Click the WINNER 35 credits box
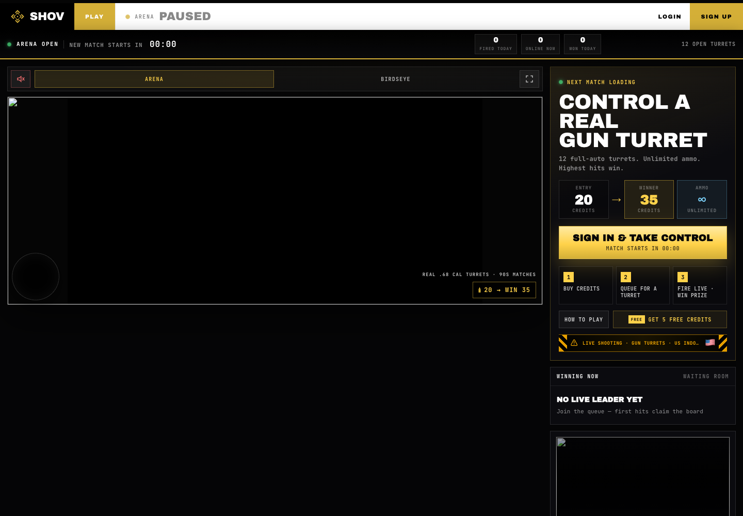The width and height of the screenshot is (743, 516). [649, 199]
